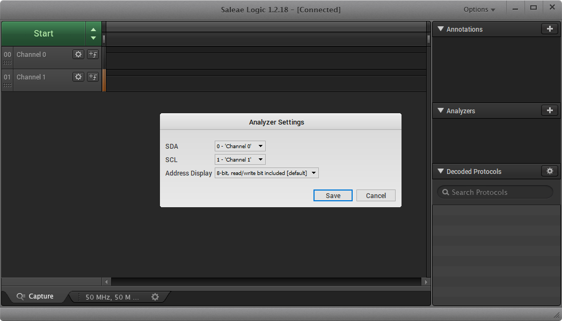Screen dimensions: 562x321
Task: Cancel the Analyzer Settings dialog
Action: click(x=376, y=195)
